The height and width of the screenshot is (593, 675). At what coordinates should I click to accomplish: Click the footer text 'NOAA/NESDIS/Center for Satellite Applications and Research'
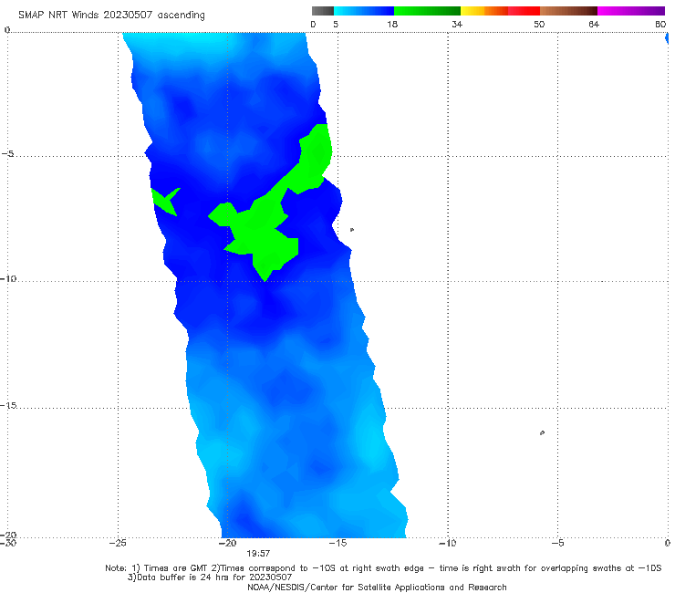tap(377, 588)
